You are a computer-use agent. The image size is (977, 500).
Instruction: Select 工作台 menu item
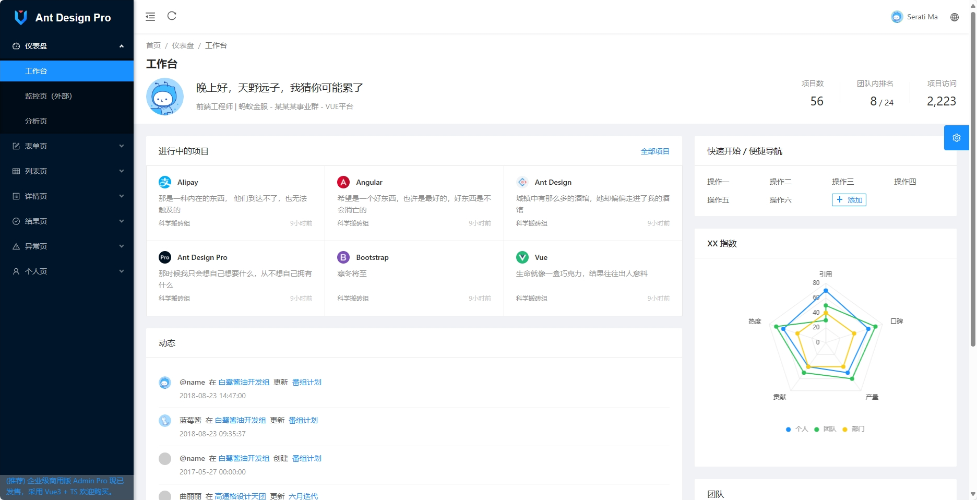click(x=67, y=71)
